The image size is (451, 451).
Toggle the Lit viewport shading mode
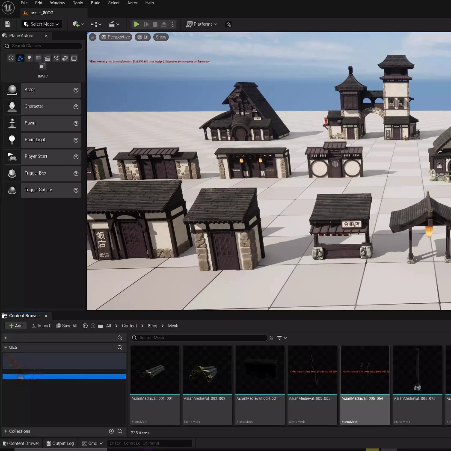point(142,37)
